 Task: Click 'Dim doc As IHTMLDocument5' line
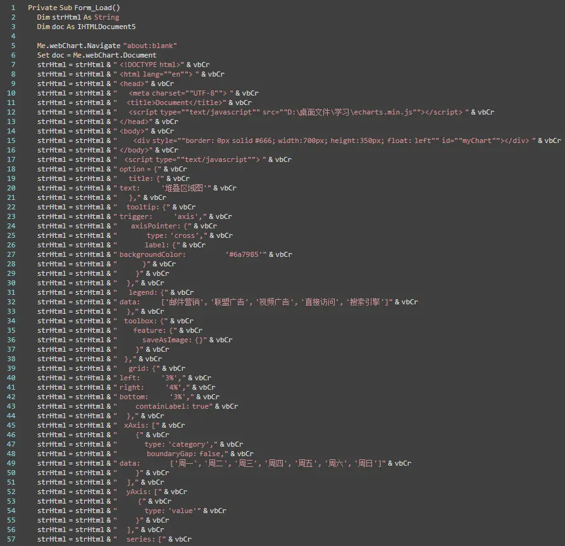click(x=86, y=27)
